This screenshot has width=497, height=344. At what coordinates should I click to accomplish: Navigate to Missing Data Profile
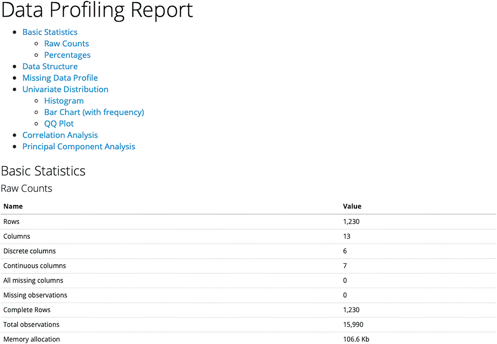click(60, 78)
